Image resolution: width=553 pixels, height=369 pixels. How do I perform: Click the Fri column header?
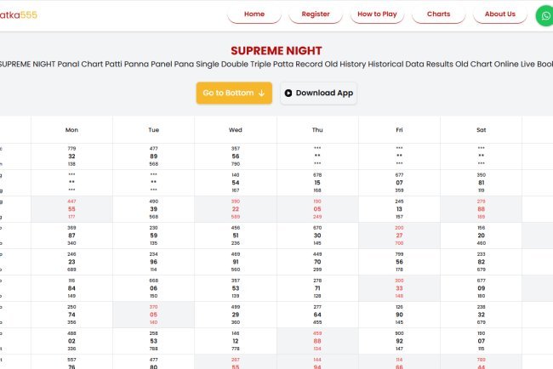[399, 129]
